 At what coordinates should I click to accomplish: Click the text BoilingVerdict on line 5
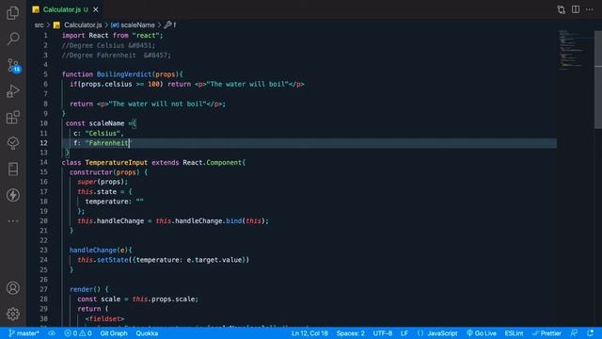tap(124, 74)
